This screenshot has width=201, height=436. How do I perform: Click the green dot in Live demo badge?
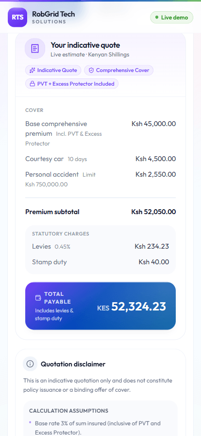pos(157,18)
